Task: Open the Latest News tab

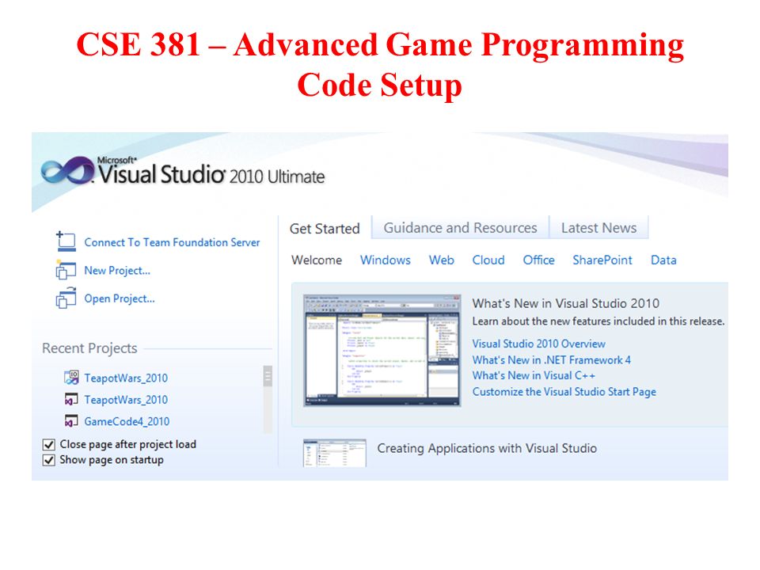Action: 599,228
